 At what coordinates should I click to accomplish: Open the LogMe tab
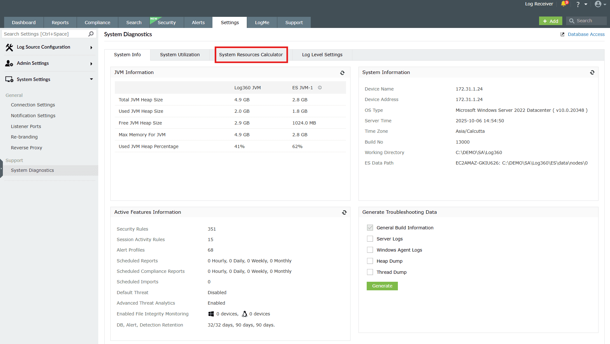(262, 23)
